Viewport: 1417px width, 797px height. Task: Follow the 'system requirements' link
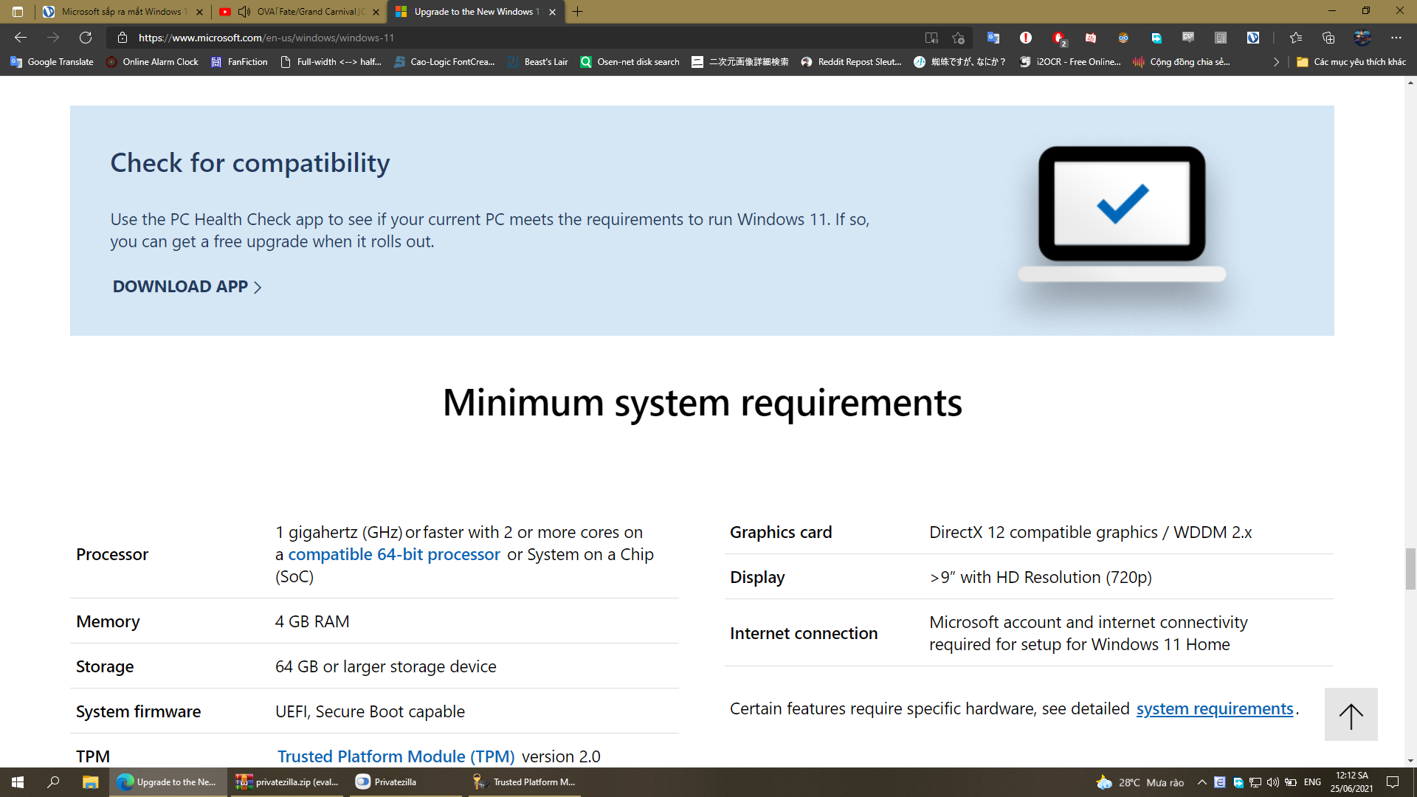click(1215, 708)
